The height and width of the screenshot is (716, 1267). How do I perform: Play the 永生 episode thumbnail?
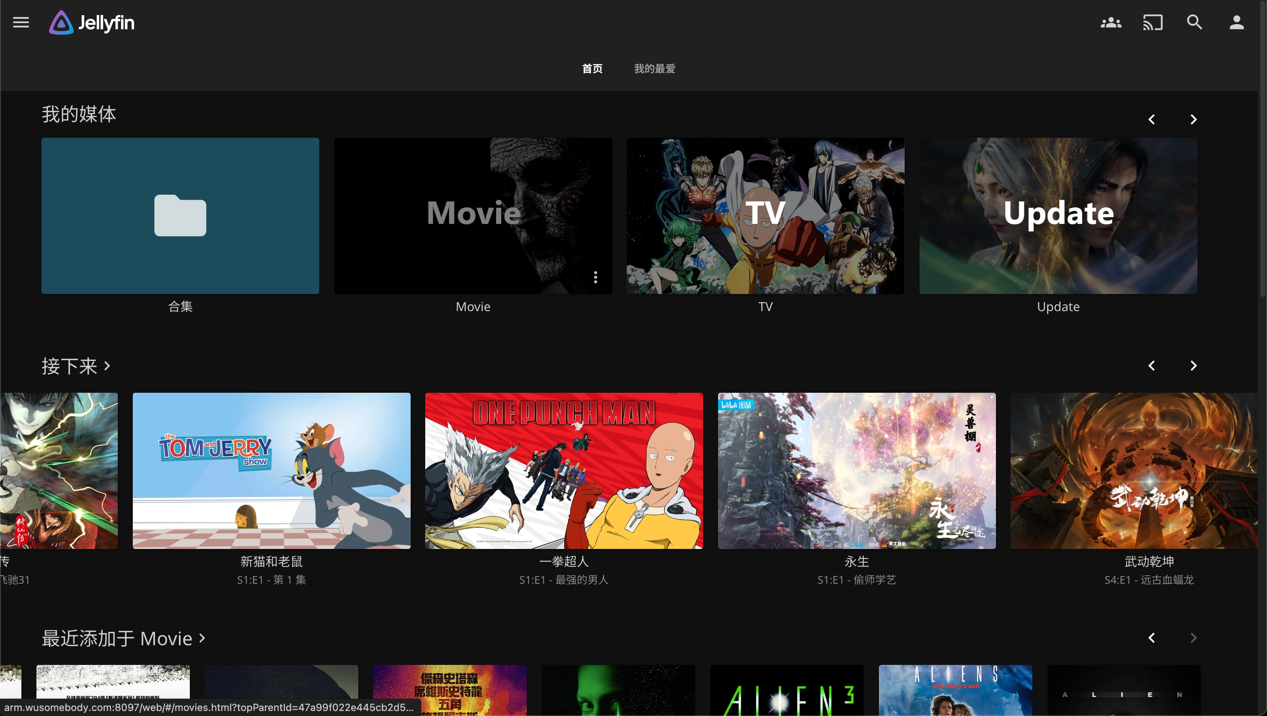[857, 471]
